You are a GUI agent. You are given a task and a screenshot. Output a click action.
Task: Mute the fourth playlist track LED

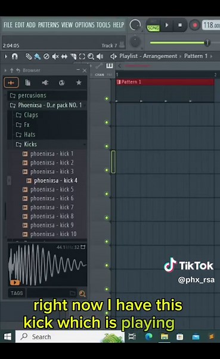tap(107, 170)
